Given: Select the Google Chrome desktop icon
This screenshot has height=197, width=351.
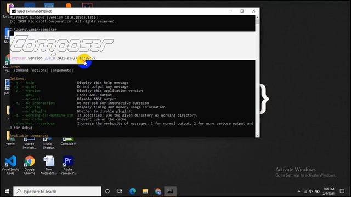Looking at the screenshot, I should coord(30,165).
